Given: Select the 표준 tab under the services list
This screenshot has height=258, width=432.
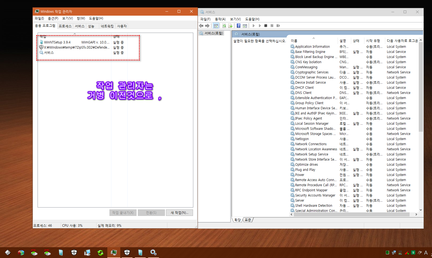Looking at the screenshot, I should [248, 220].
